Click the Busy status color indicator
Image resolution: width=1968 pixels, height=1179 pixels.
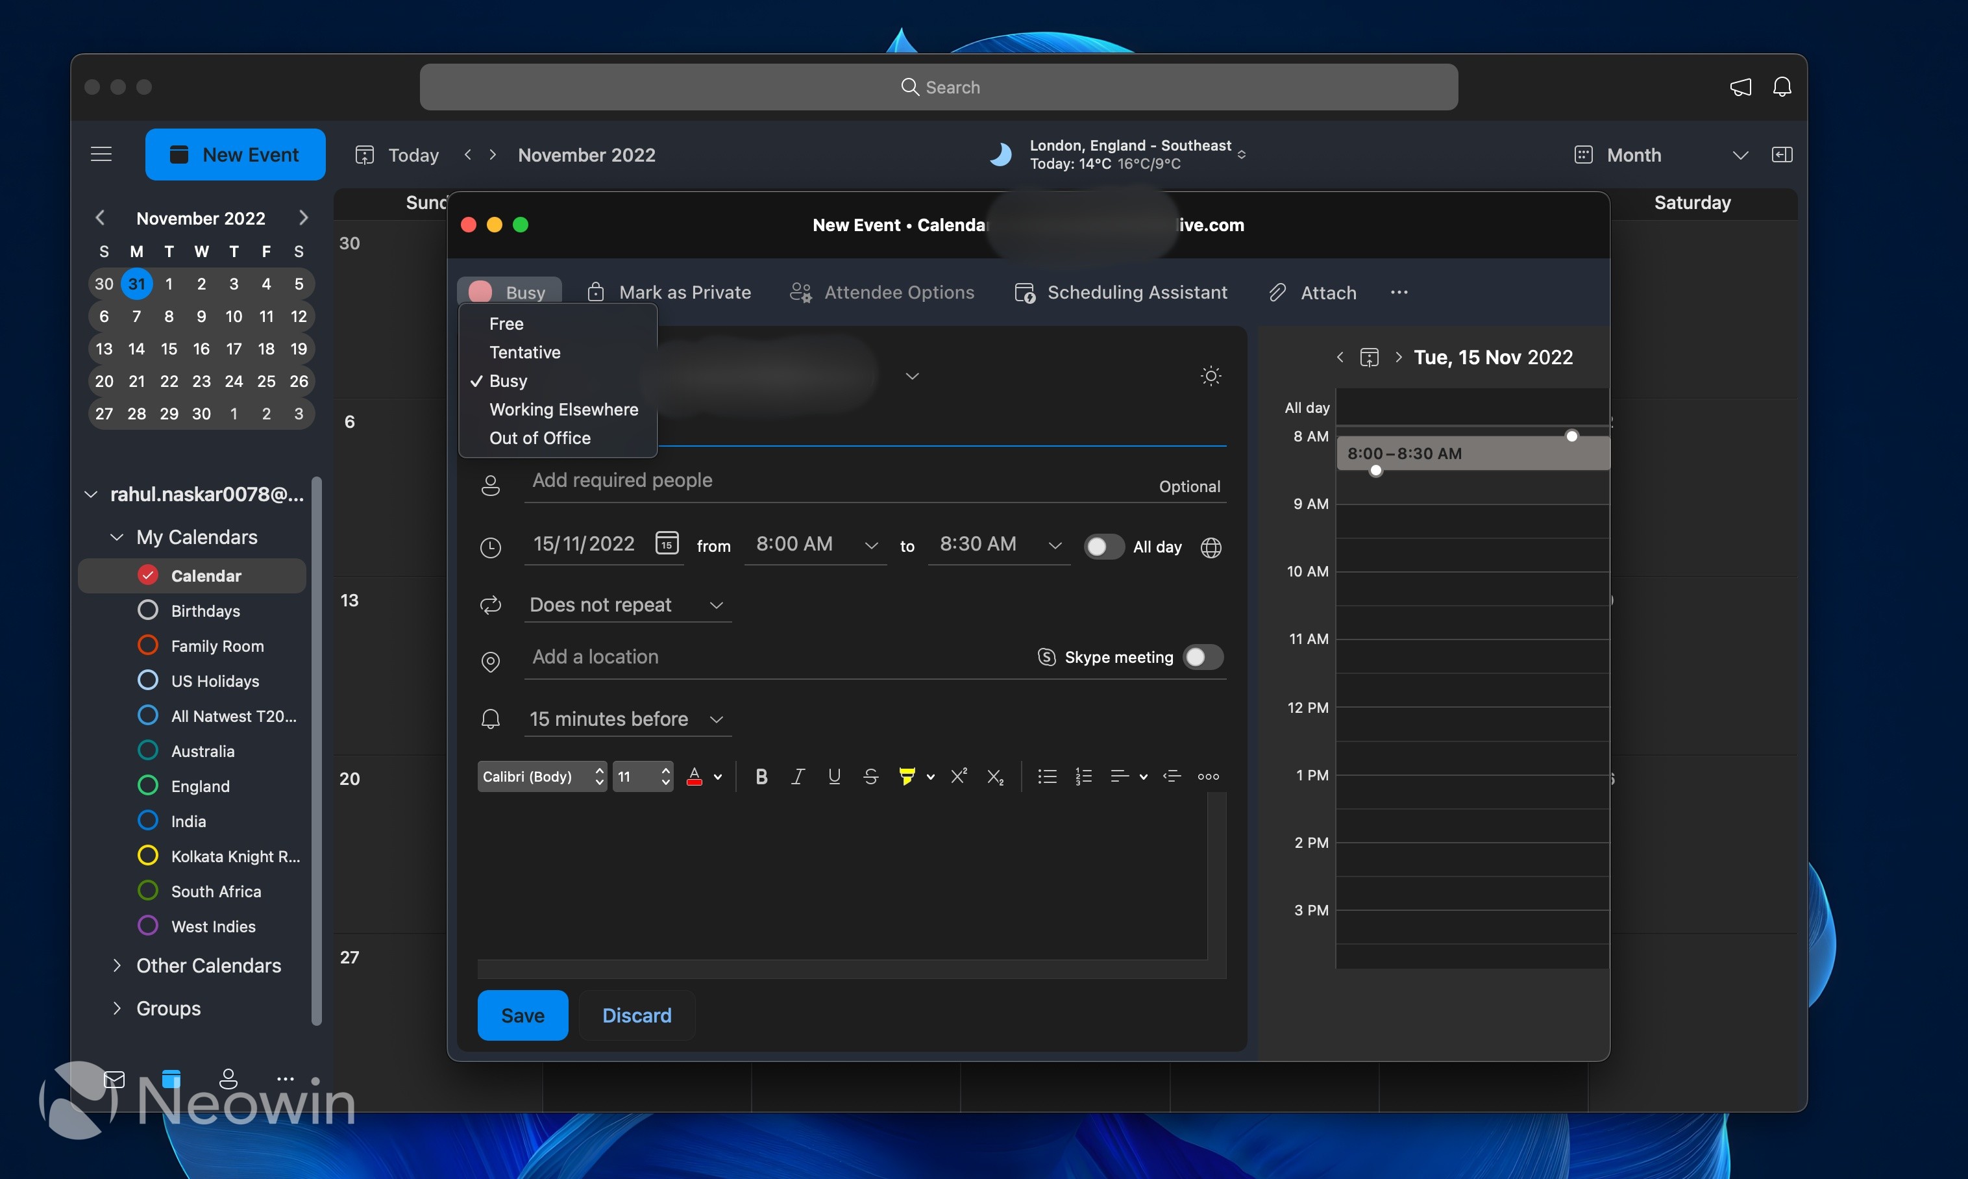click(x=480, y=292)
